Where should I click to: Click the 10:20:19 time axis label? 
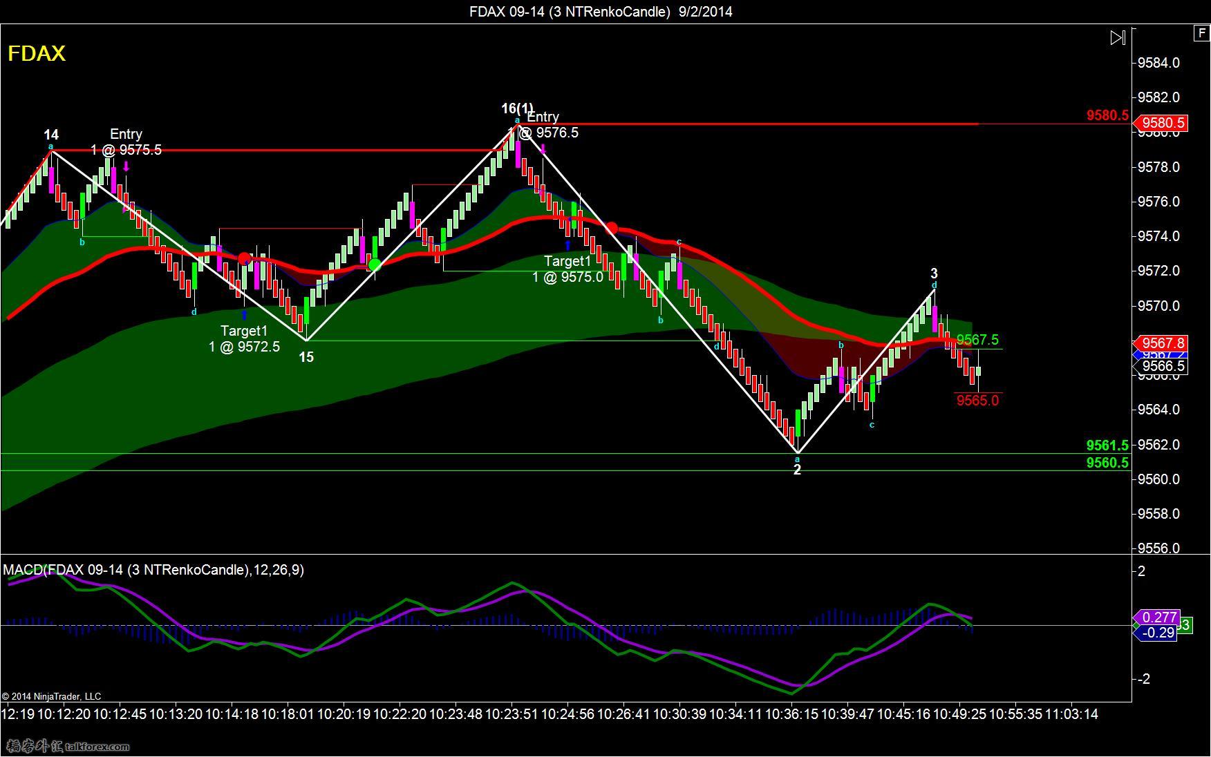(x=344, y=714)
